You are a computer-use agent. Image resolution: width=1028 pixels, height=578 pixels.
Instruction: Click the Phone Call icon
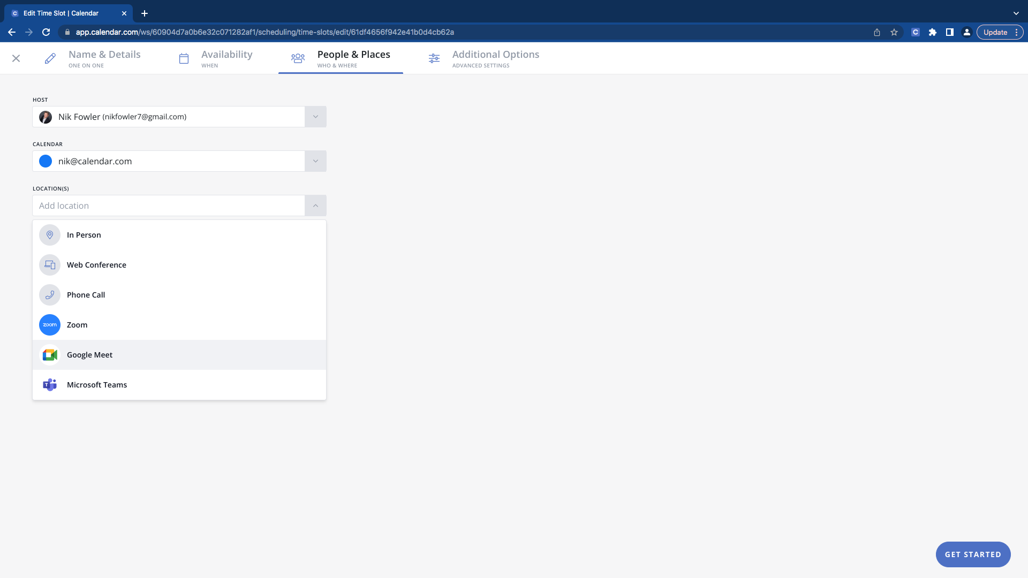[49, 295]
